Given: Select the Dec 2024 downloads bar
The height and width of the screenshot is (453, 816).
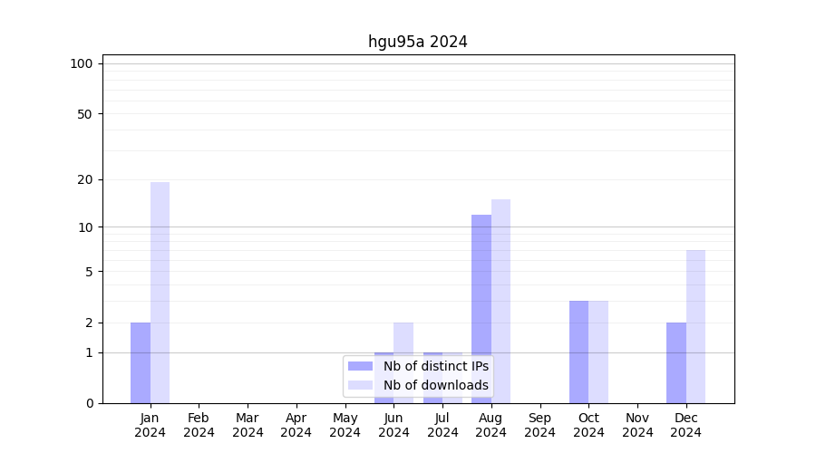Looking at the screenshot, I should 695,326.
